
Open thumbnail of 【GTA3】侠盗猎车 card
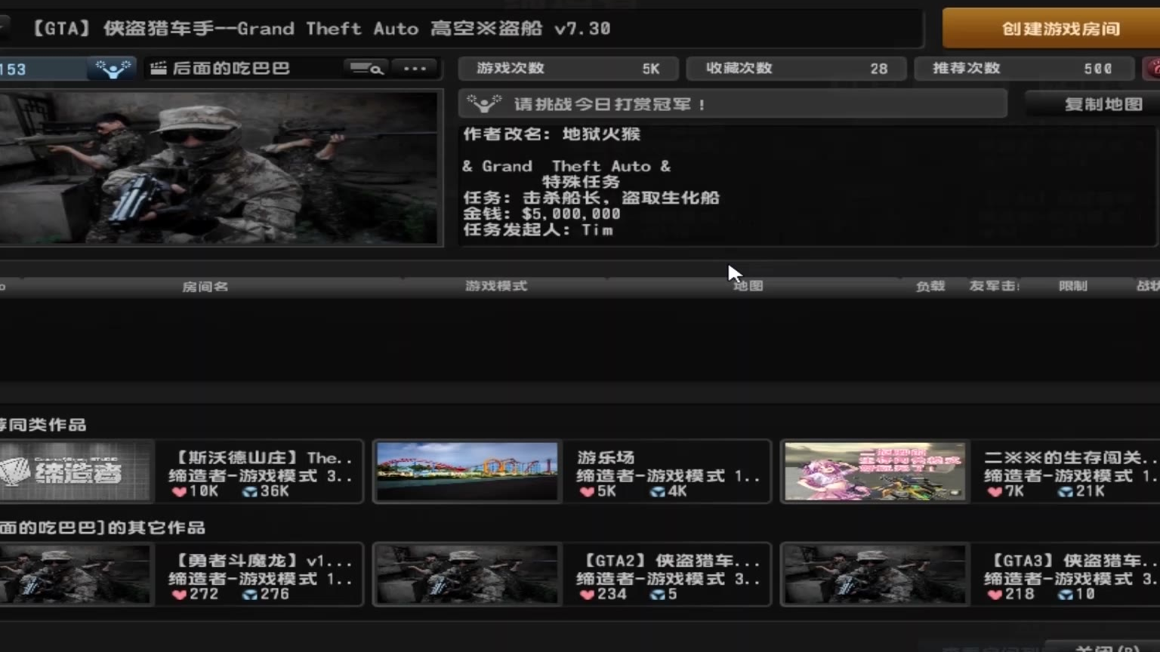point(875,574)
